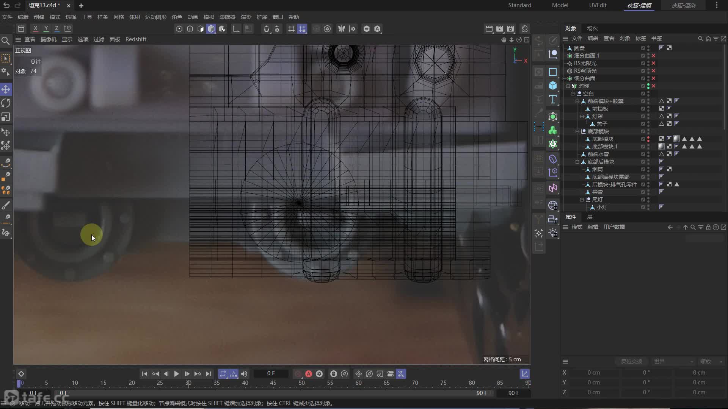
Task: Go to the start of the timeline
Action: [x=144, y=374]
